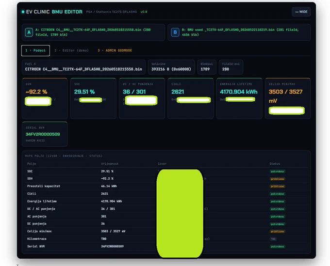Click 'potvrdeno' badge in DC / AC punjenja row
This screenshot has width=330, height=266.
pos(278,209)
